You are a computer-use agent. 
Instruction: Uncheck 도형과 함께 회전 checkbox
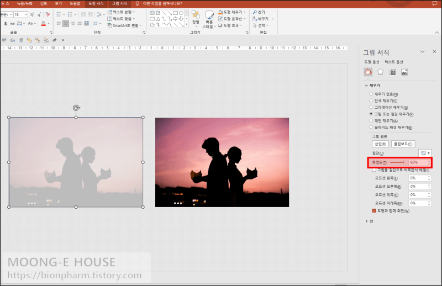pos(374,211)
